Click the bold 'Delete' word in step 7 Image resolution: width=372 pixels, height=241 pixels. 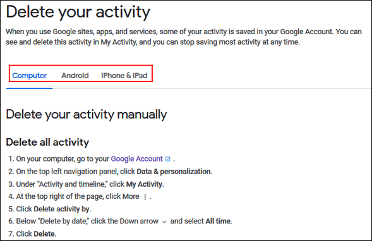(44, 234)
